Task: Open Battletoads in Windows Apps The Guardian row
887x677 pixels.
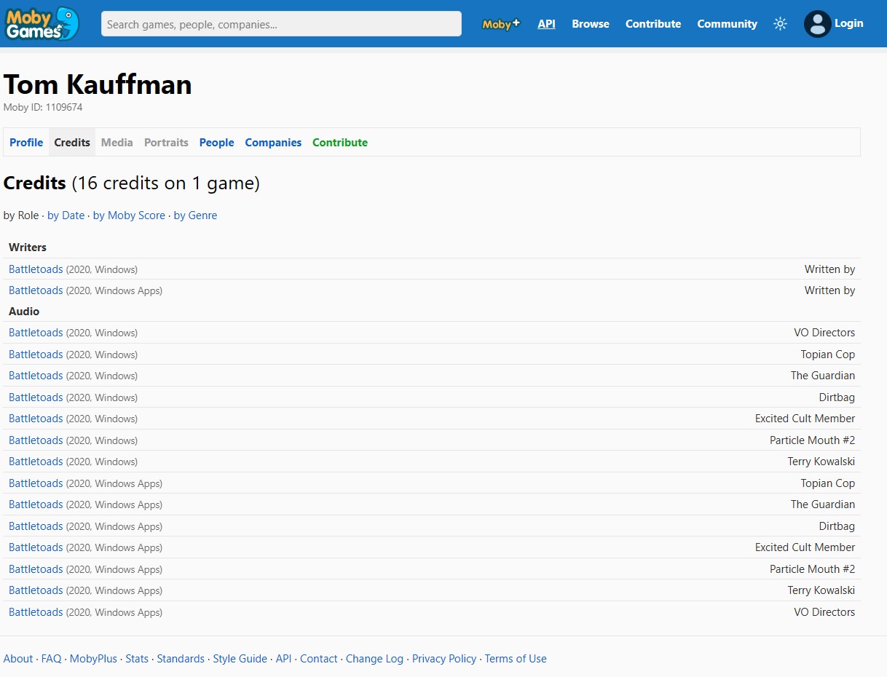Action: 36,504
